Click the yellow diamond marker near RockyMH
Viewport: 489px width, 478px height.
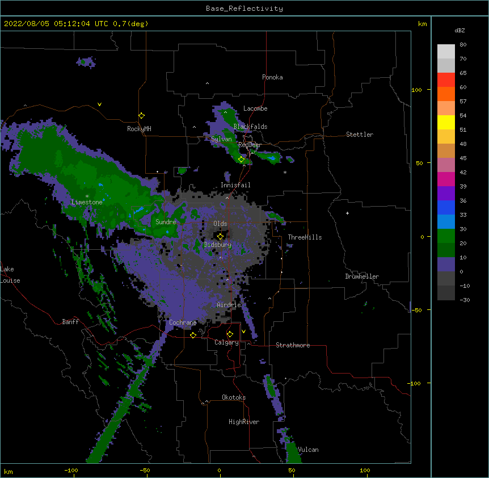[142, 116]
